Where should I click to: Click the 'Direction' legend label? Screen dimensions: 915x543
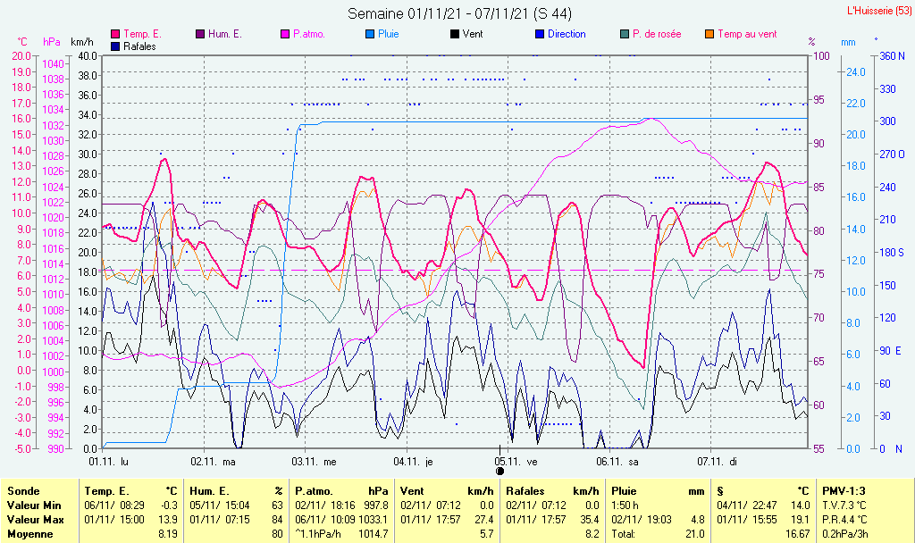[567, 35]
